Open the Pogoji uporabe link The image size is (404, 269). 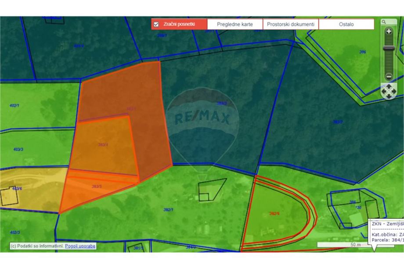80,246
